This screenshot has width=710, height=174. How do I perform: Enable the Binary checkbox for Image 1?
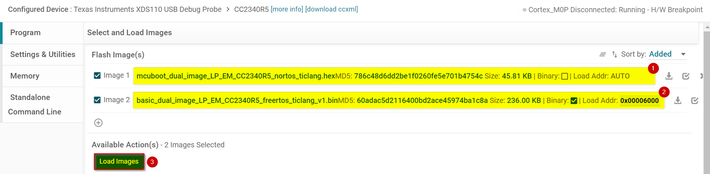pos(565,76)
